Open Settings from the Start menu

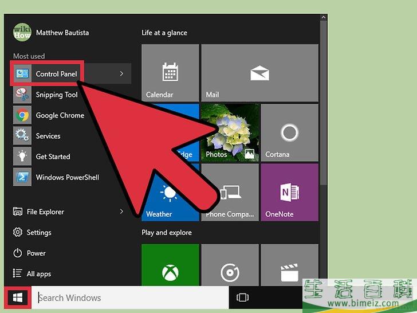pos(32,232)
